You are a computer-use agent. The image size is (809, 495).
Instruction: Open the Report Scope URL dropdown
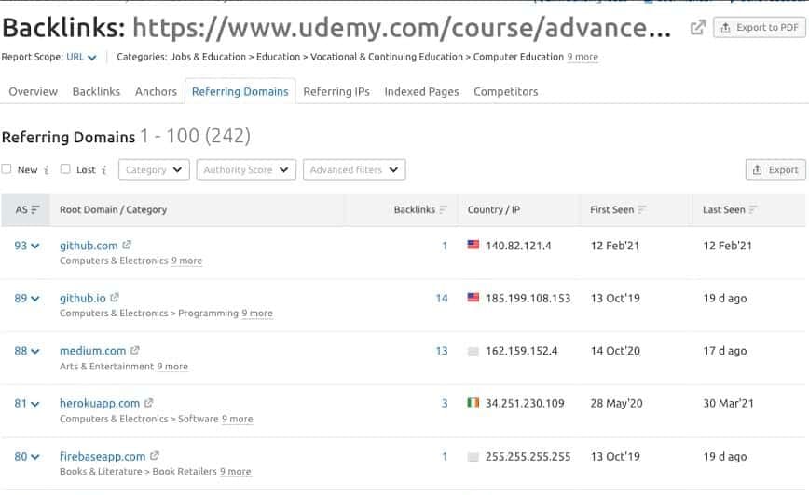(81, 57)
